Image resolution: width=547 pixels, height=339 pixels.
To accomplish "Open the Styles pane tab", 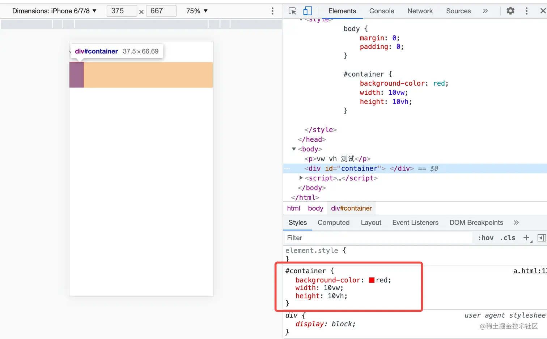I will click(297, 223).
